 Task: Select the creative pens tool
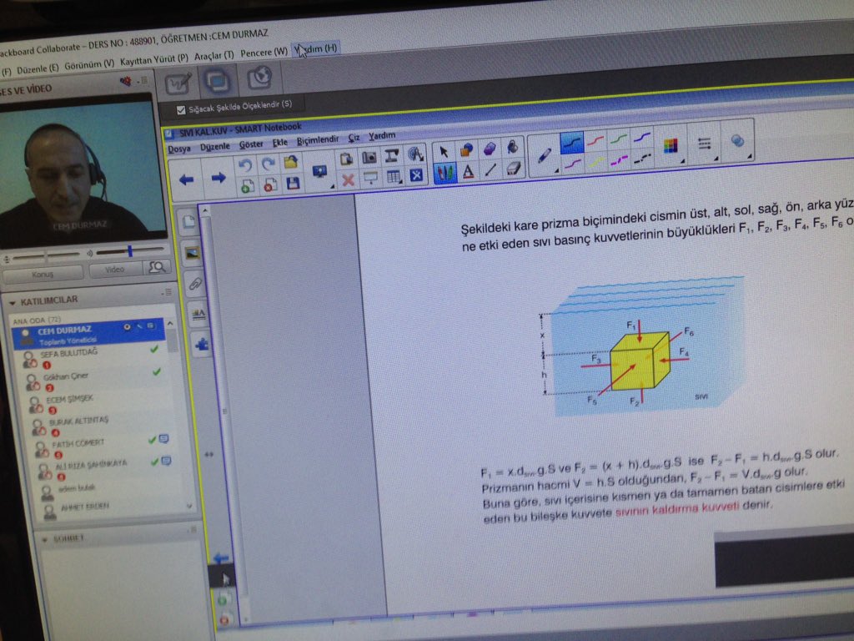point(445,174)
